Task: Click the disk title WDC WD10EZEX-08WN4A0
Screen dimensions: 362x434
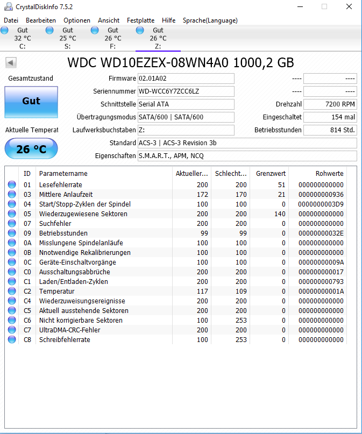Action: pos(181,63)
